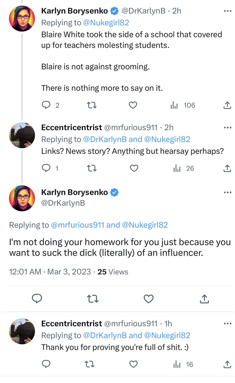The width and height of the screenshot is (235, 383).
Task: Open Eccentricentrist's avatar on last reply
Action: click(22, 331)
